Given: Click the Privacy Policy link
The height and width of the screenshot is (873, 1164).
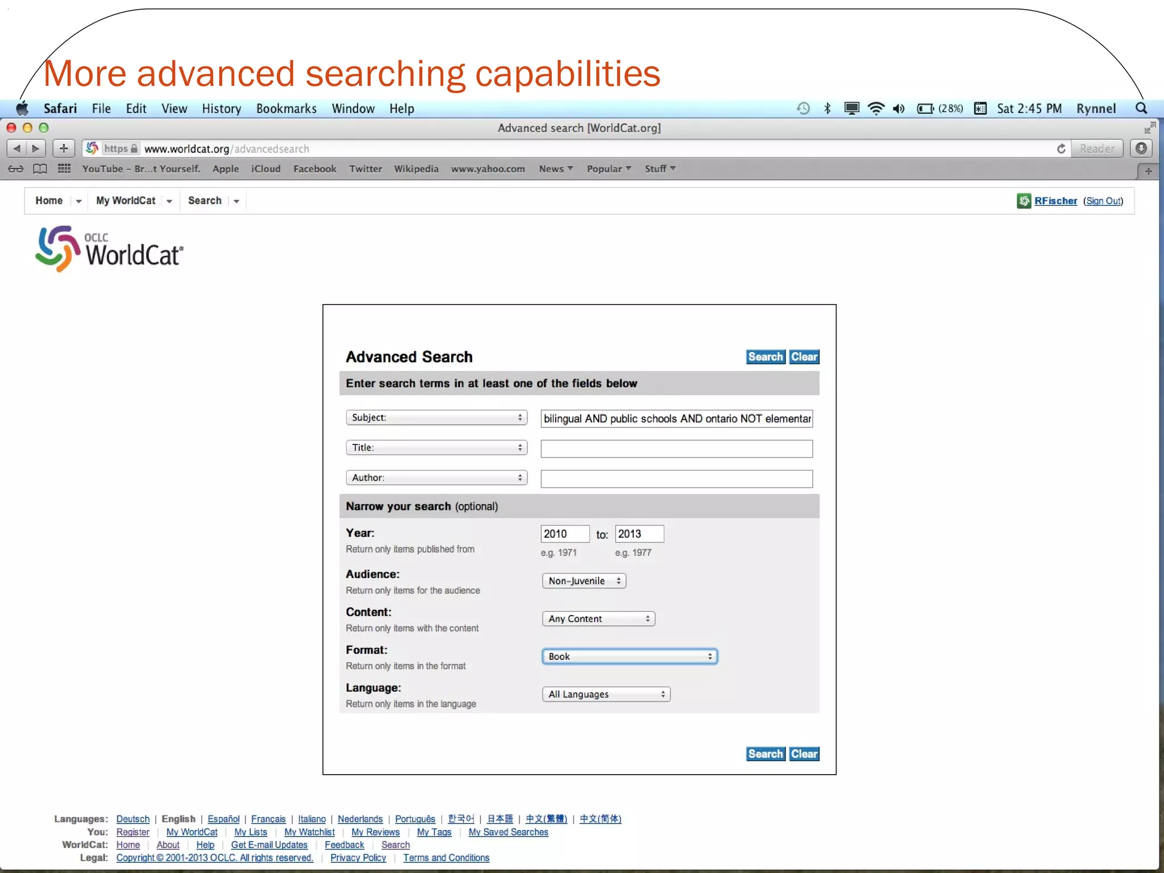Looking at the screenshot, I should point(358,858).
